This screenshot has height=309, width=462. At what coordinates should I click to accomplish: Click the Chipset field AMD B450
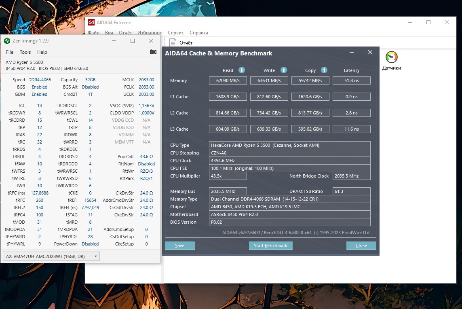click(x=290, y=207)
